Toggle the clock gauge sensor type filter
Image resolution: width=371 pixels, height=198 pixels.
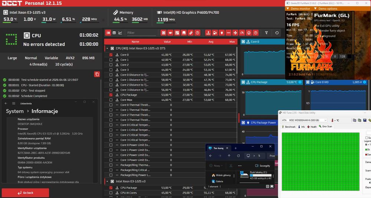click(242, 33)
